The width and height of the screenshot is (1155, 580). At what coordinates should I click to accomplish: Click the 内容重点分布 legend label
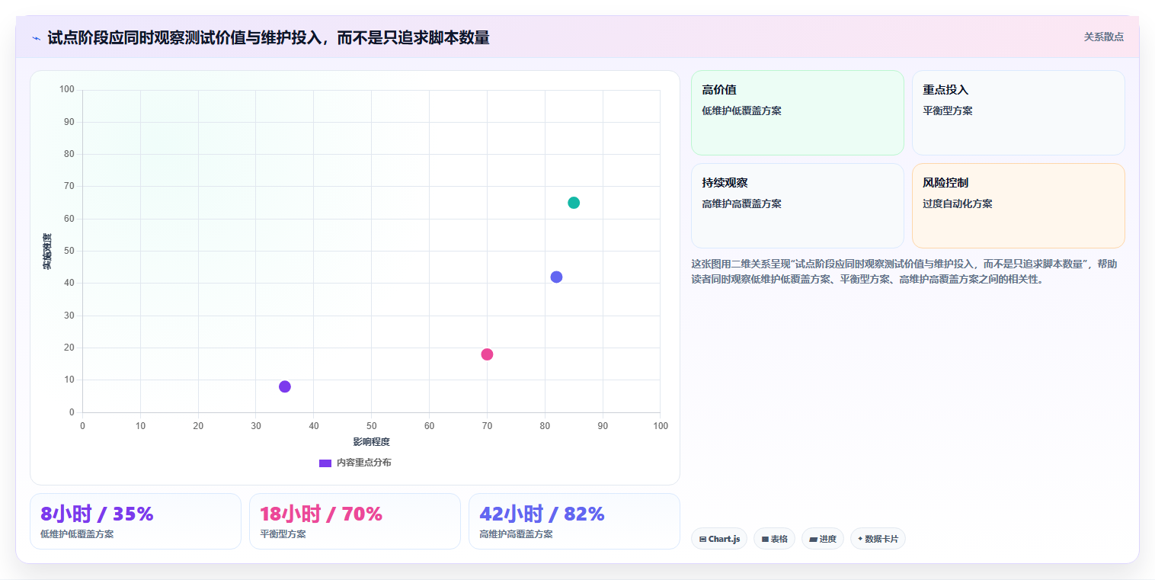pyautogui.click(x=364, y=463)
